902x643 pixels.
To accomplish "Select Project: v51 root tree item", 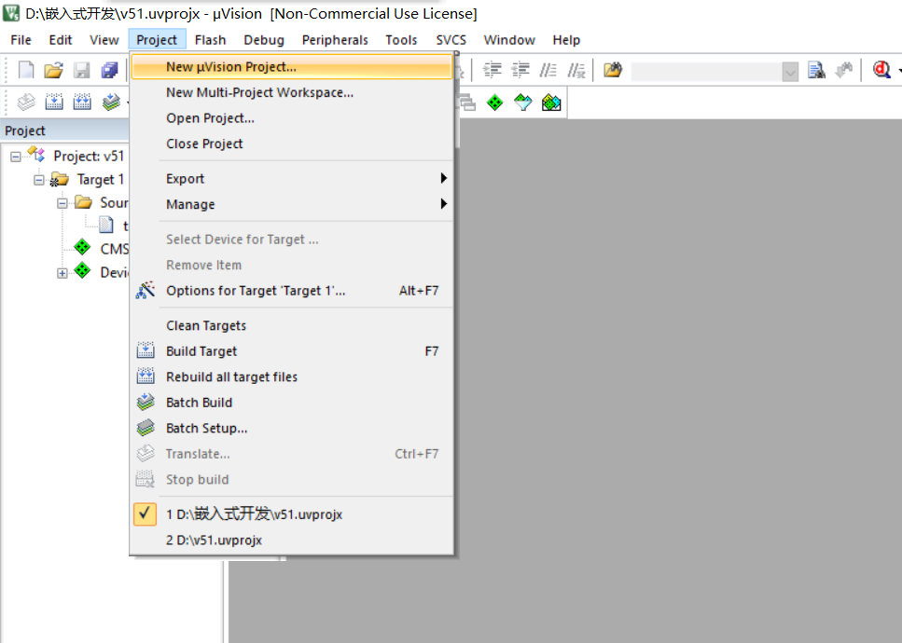I will coord(89,157).
